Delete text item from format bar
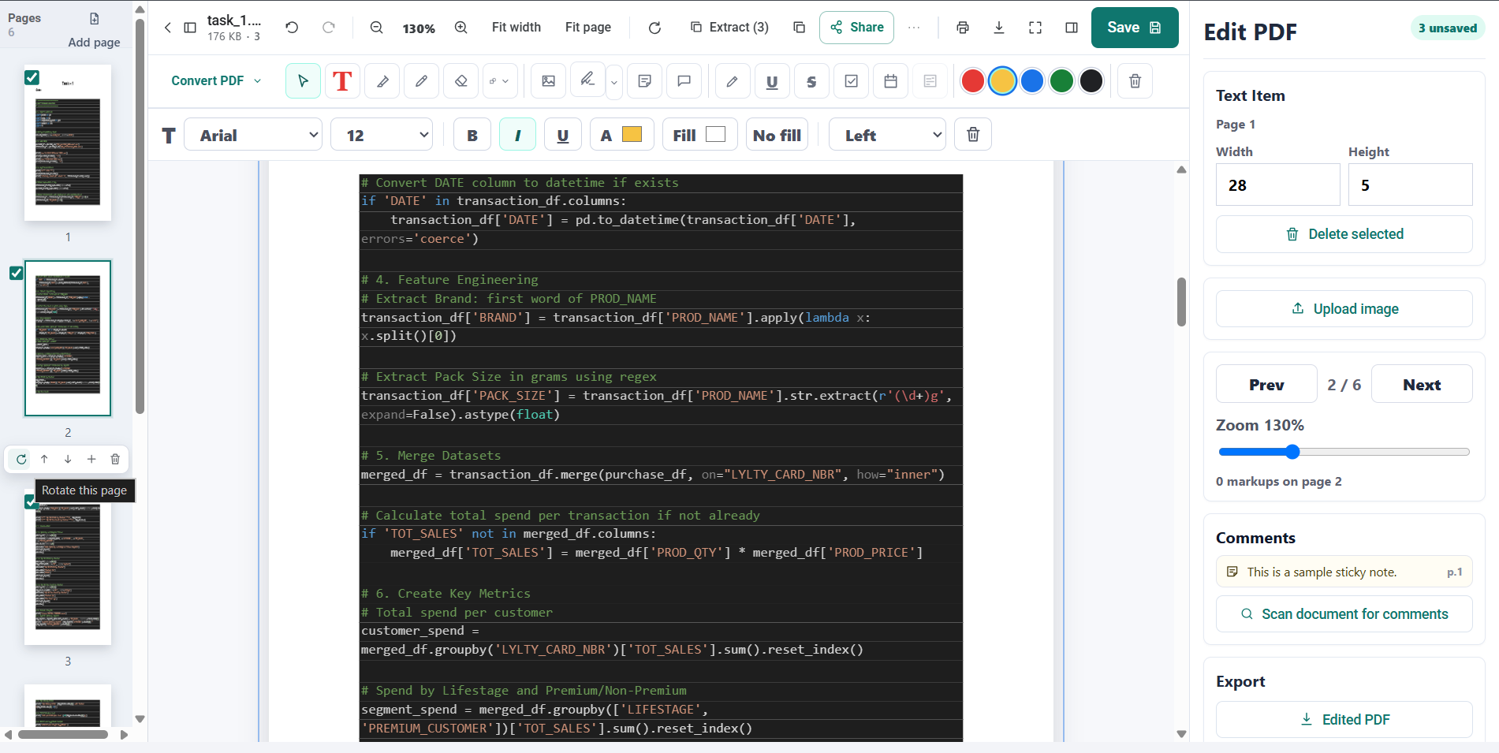The height and width of the screenshot is (753, 1499). tap(973, 135)
